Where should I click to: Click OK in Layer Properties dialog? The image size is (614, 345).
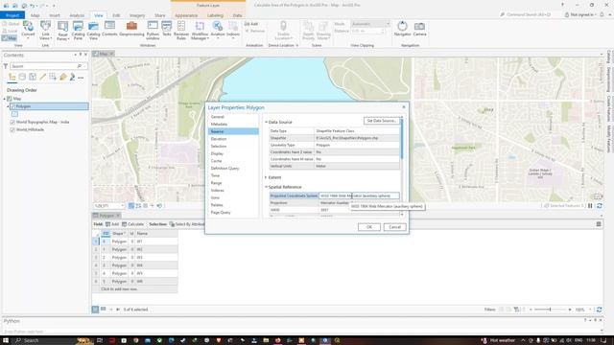click(368, 227)
